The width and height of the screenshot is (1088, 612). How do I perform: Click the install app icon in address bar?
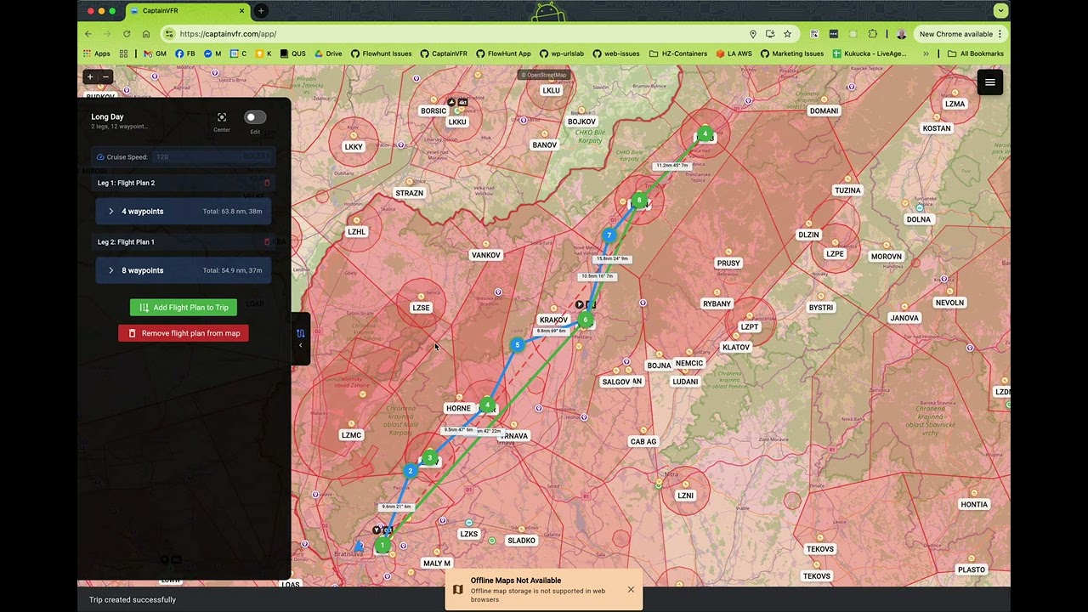pos(769,34)
